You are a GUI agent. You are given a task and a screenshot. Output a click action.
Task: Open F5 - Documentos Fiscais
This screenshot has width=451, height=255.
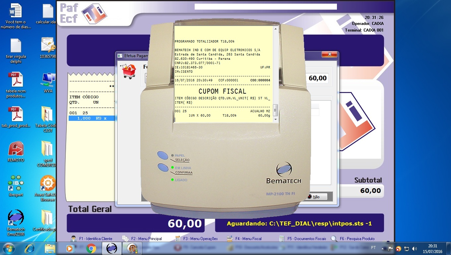pos(302,238)
